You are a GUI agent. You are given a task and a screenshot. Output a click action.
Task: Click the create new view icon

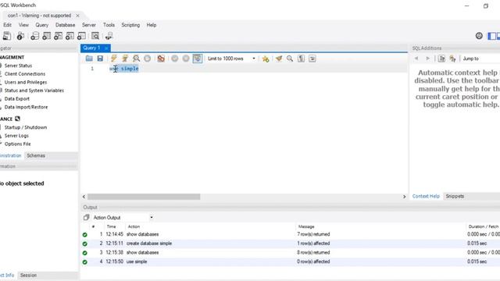coord(58,36)
